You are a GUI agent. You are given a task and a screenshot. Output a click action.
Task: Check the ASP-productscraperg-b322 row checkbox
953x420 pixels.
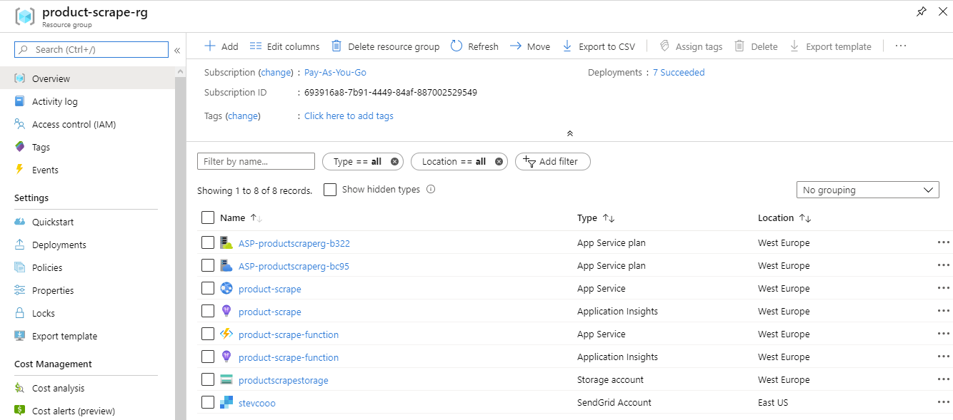208,242
